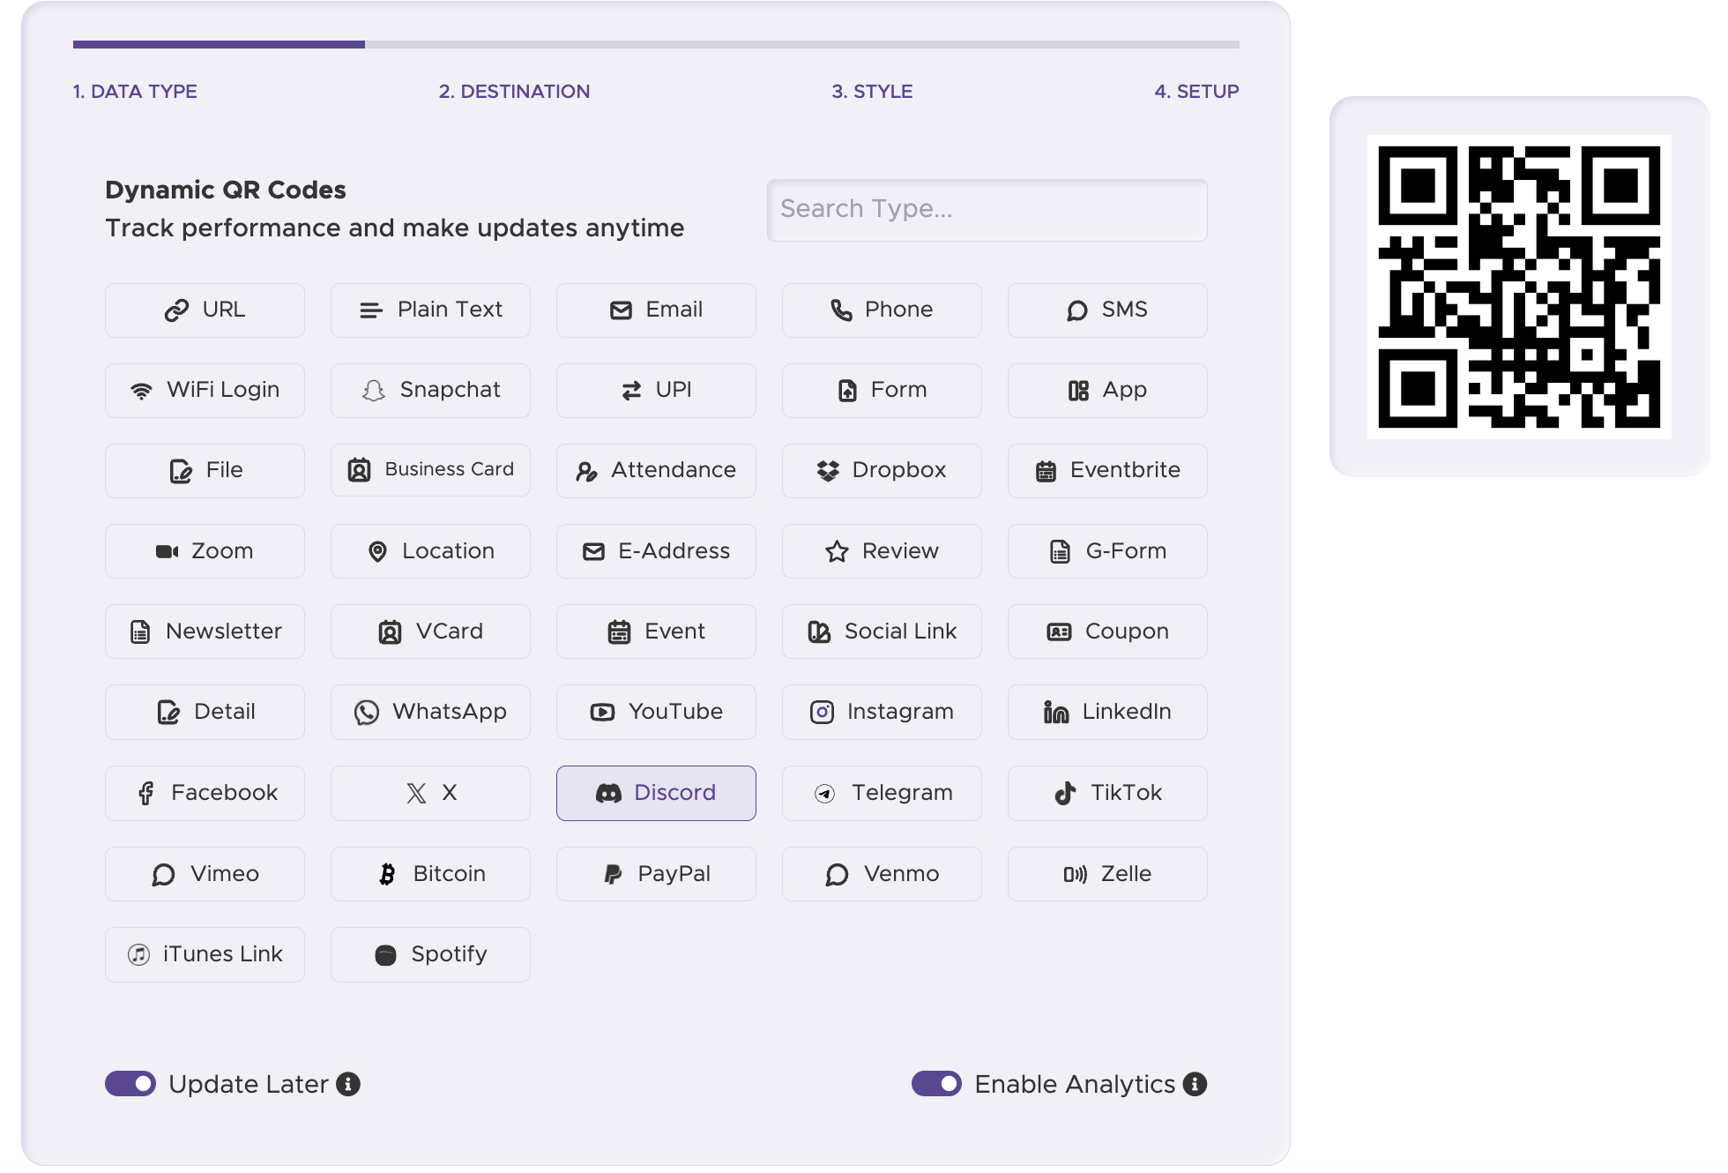Select the TikTok data type
Image resolution: width=1728 pixels, height=1173 pixels.
click(1106, 793)
